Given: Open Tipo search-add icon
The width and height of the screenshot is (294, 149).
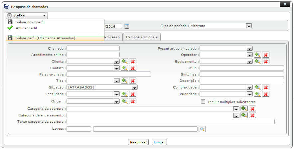Looking at the screenshot, I should point(124,80).
